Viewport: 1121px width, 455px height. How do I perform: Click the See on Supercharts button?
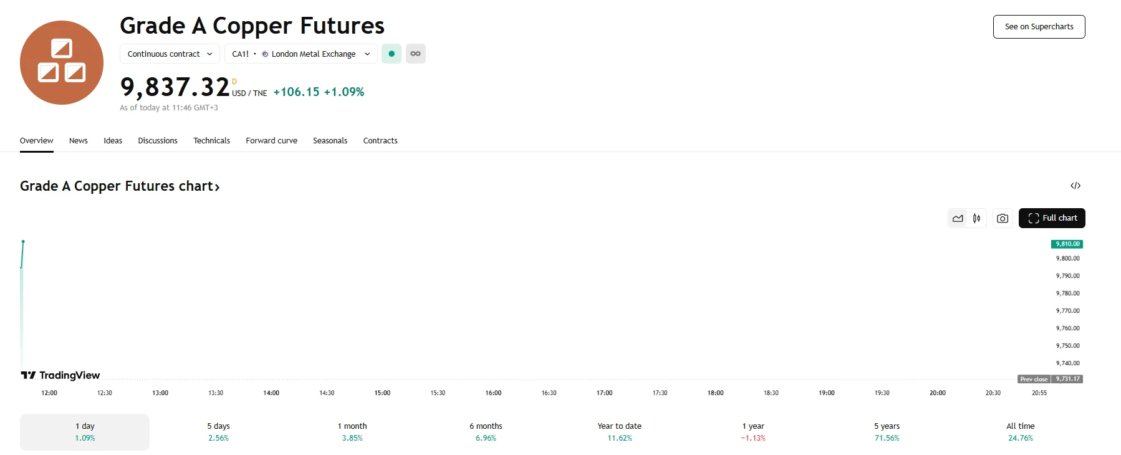[x=1039, y=27]
